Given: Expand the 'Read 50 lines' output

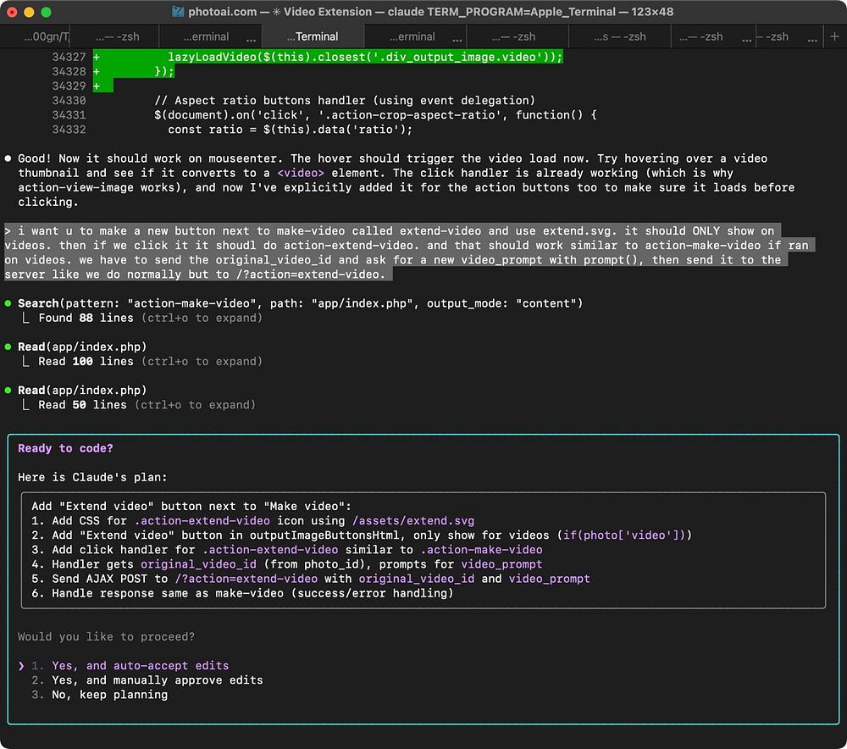Looking at the screenshot, I should [x=82, y=405].
